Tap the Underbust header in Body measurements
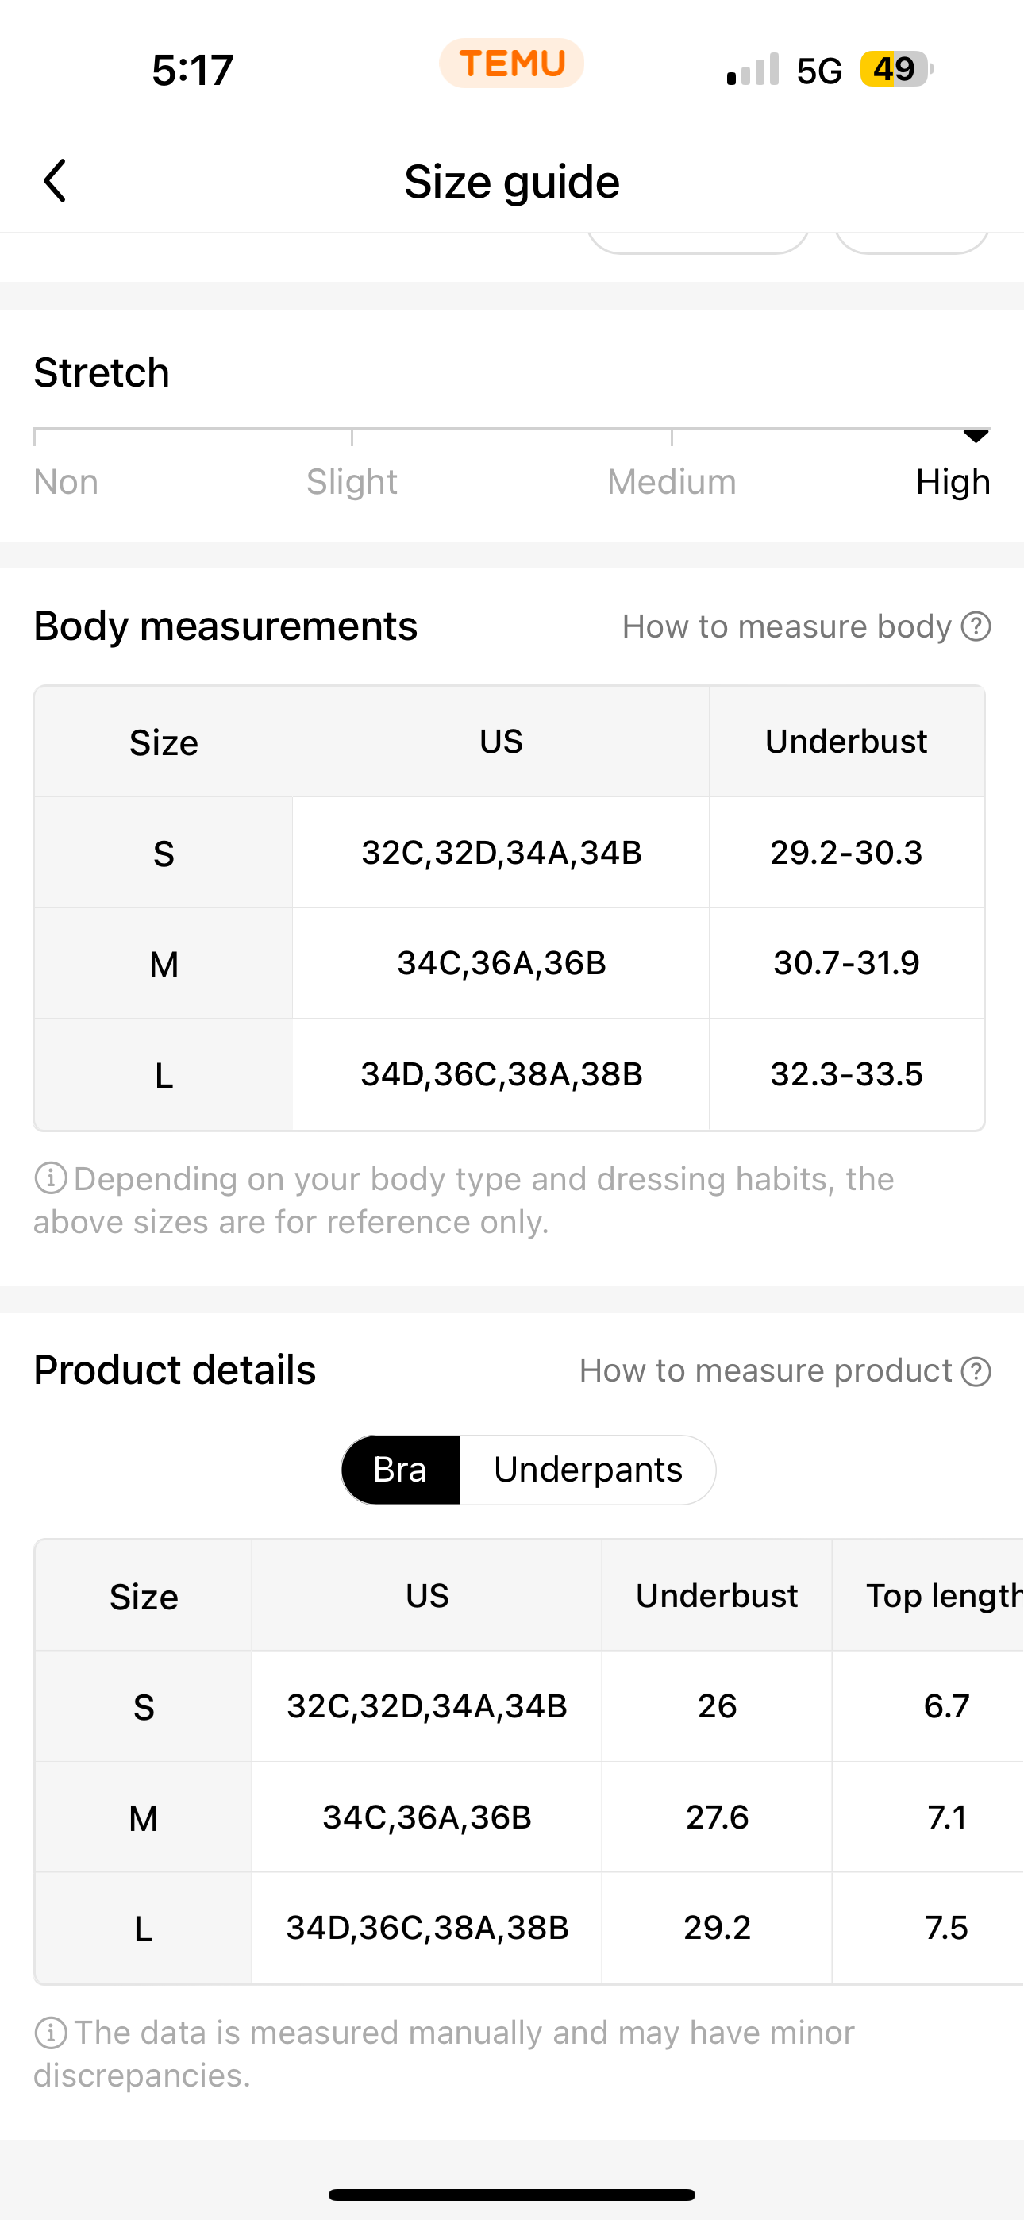Viewport: 1024px width, 2220px height. tap(846, 741)
